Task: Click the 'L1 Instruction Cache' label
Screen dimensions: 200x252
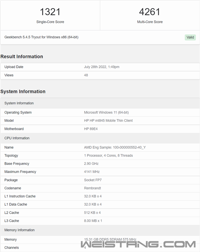Action: click(x=20, y=196)
